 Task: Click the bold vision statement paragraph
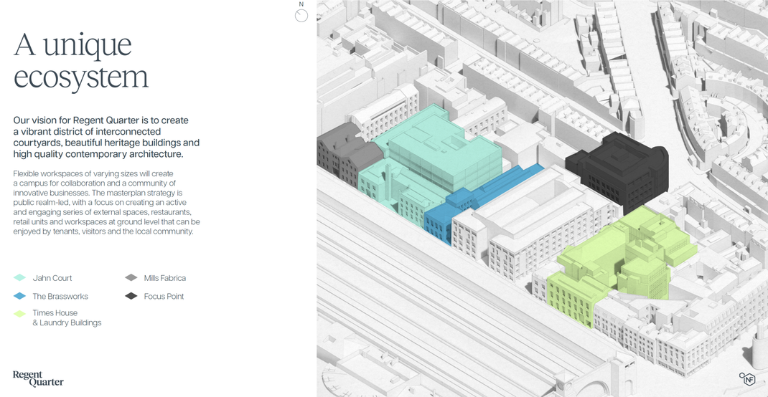pos(106,137)
